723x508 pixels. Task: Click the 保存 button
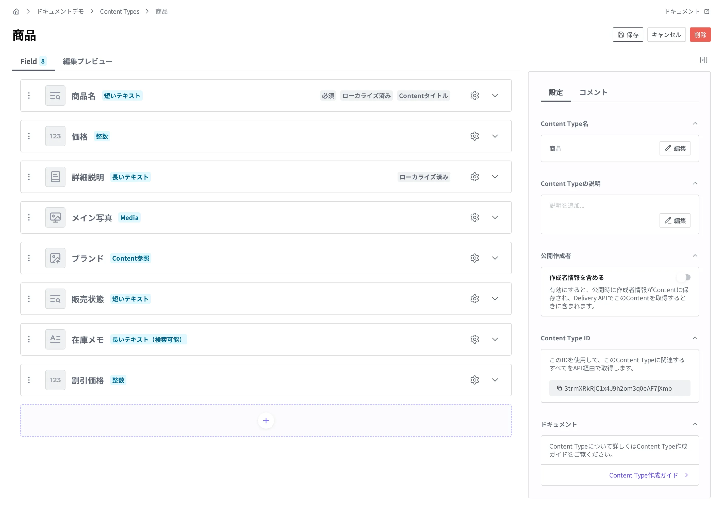[x=628, y=35]
